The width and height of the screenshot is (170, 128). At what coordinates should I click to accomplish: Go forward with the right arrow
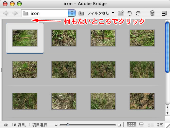[15, 13]
